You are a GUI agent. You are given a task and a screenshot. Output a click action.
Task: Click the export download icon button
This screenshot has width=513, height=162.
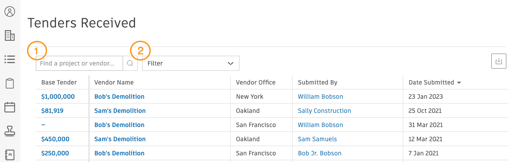[498, 61]
